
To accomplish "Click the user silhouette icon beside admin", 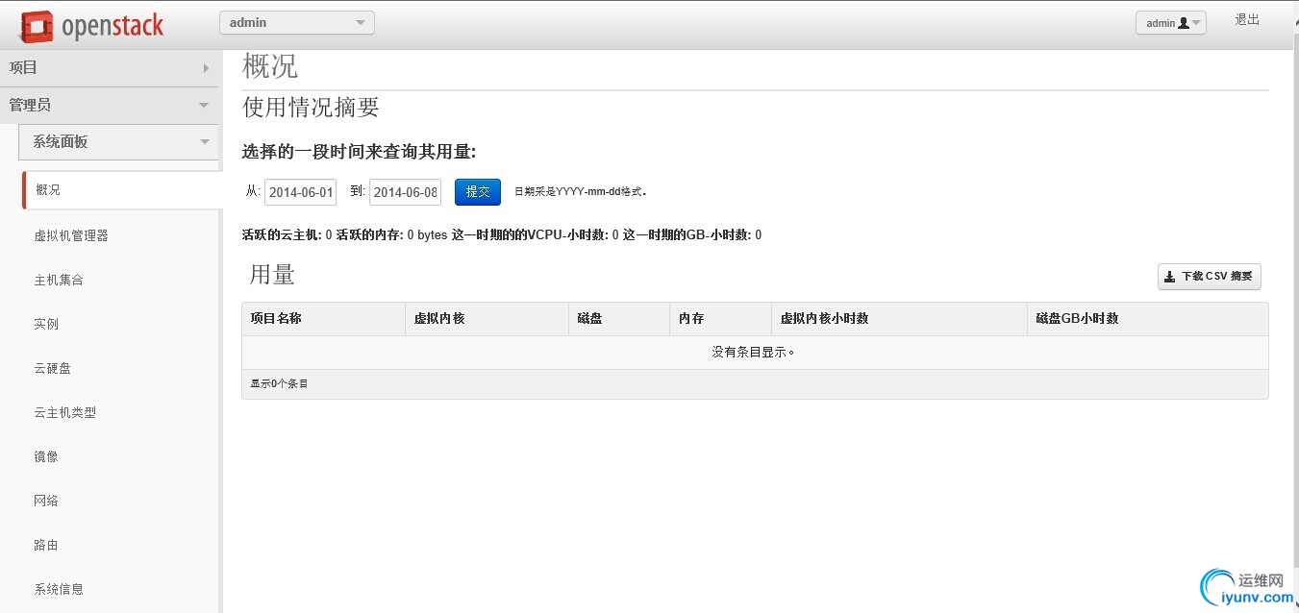I will (x=1184, y=23).
